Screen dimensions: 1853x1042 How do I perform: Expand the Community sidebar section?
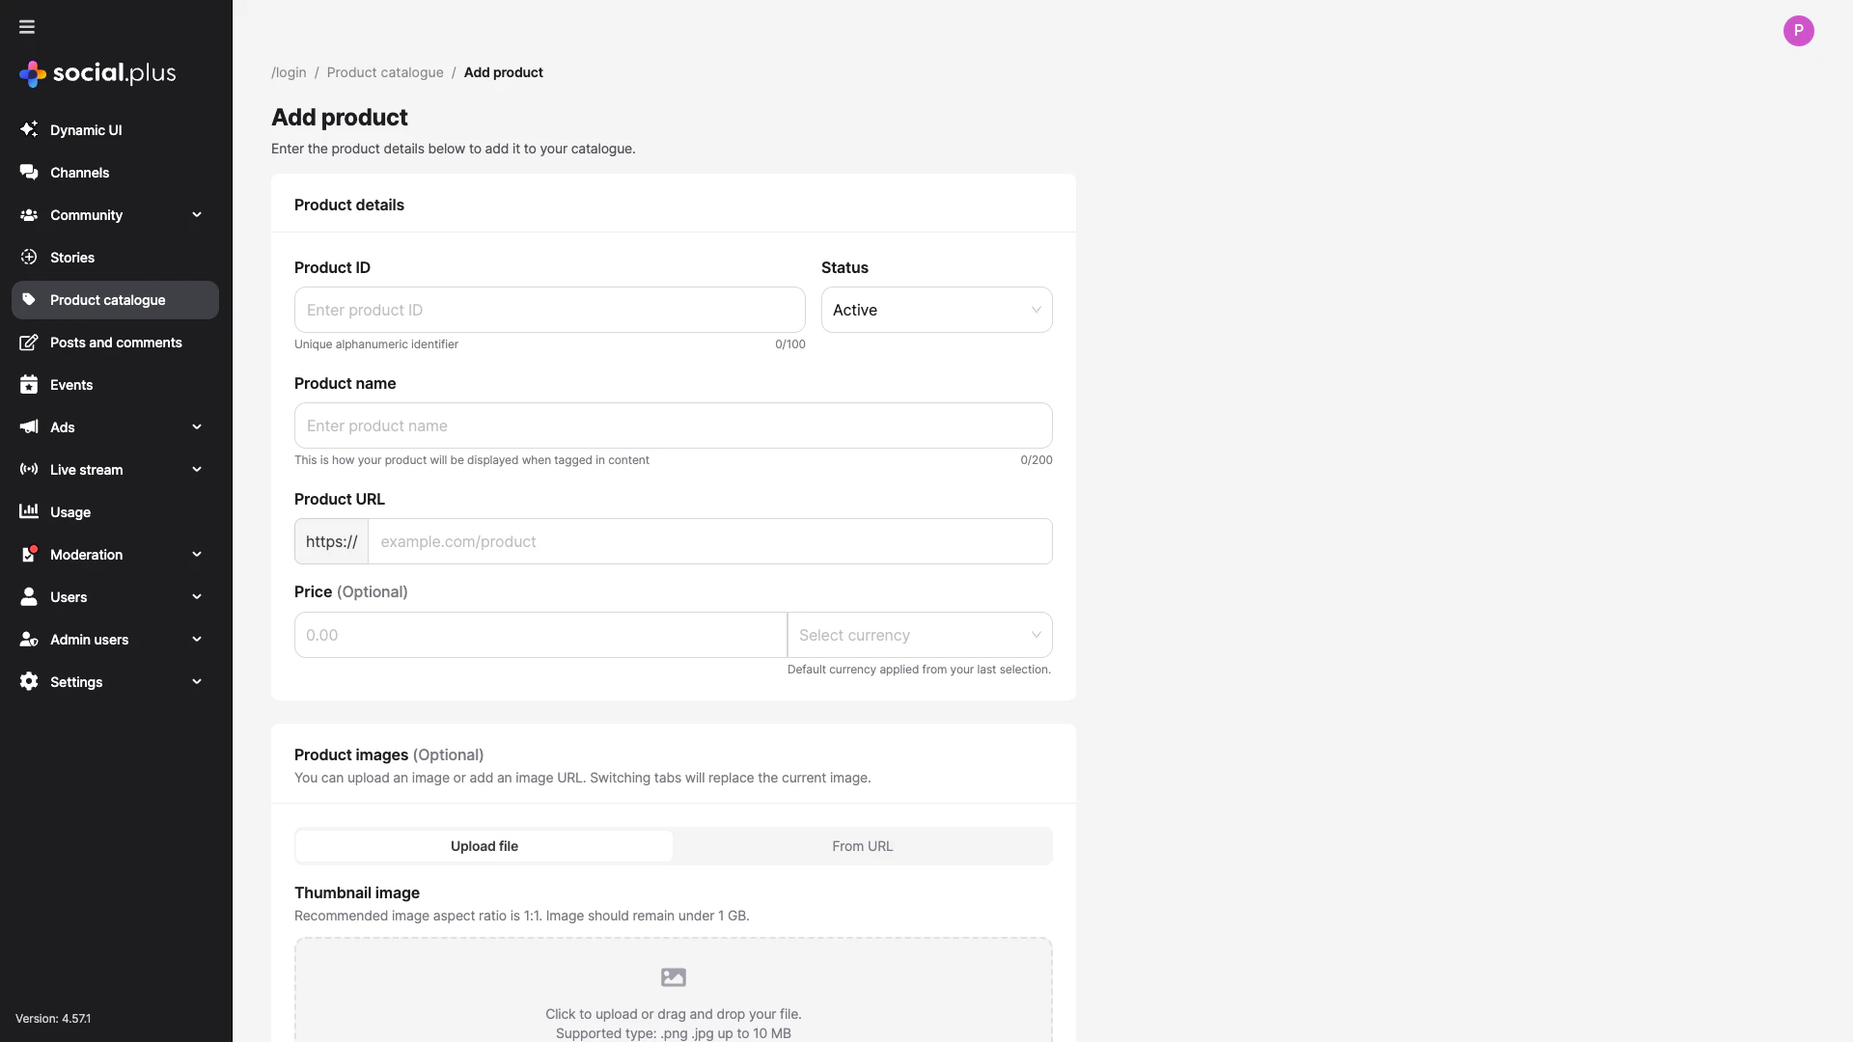197,214
